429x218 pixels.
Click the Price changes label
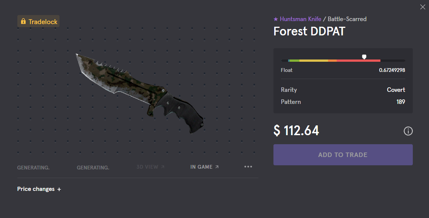point(36,189)
